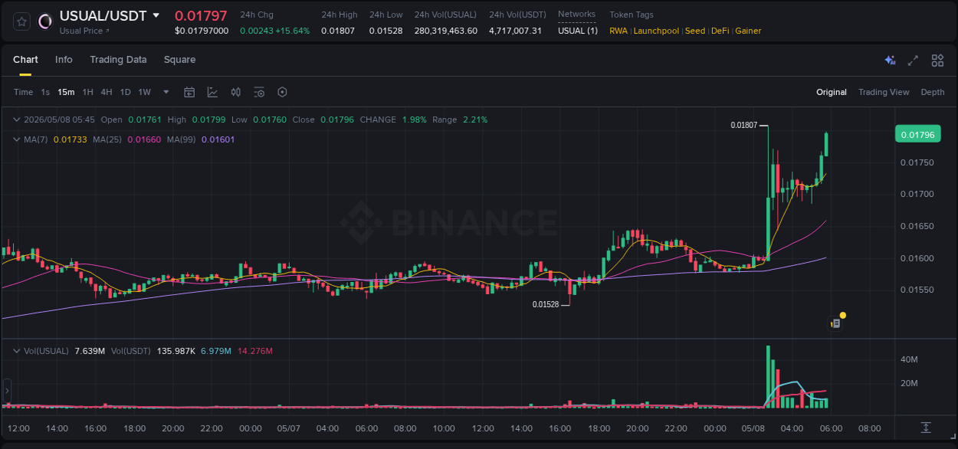Select the 1H interval
This screenshot has height=449, width=958.
[87, 92]
